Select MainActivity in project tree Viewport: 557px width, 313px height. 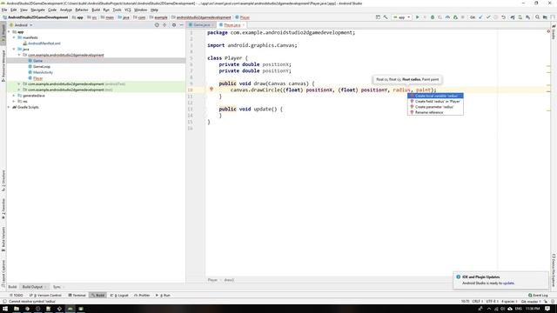coord(43,72)
